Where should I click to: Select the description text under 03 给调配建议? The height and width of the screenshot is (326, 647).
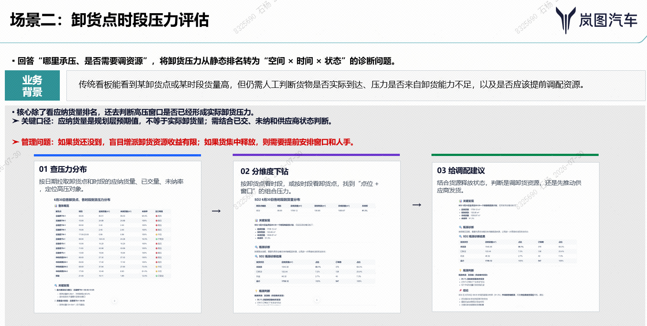pyautogui.click(x=509, y=187)
